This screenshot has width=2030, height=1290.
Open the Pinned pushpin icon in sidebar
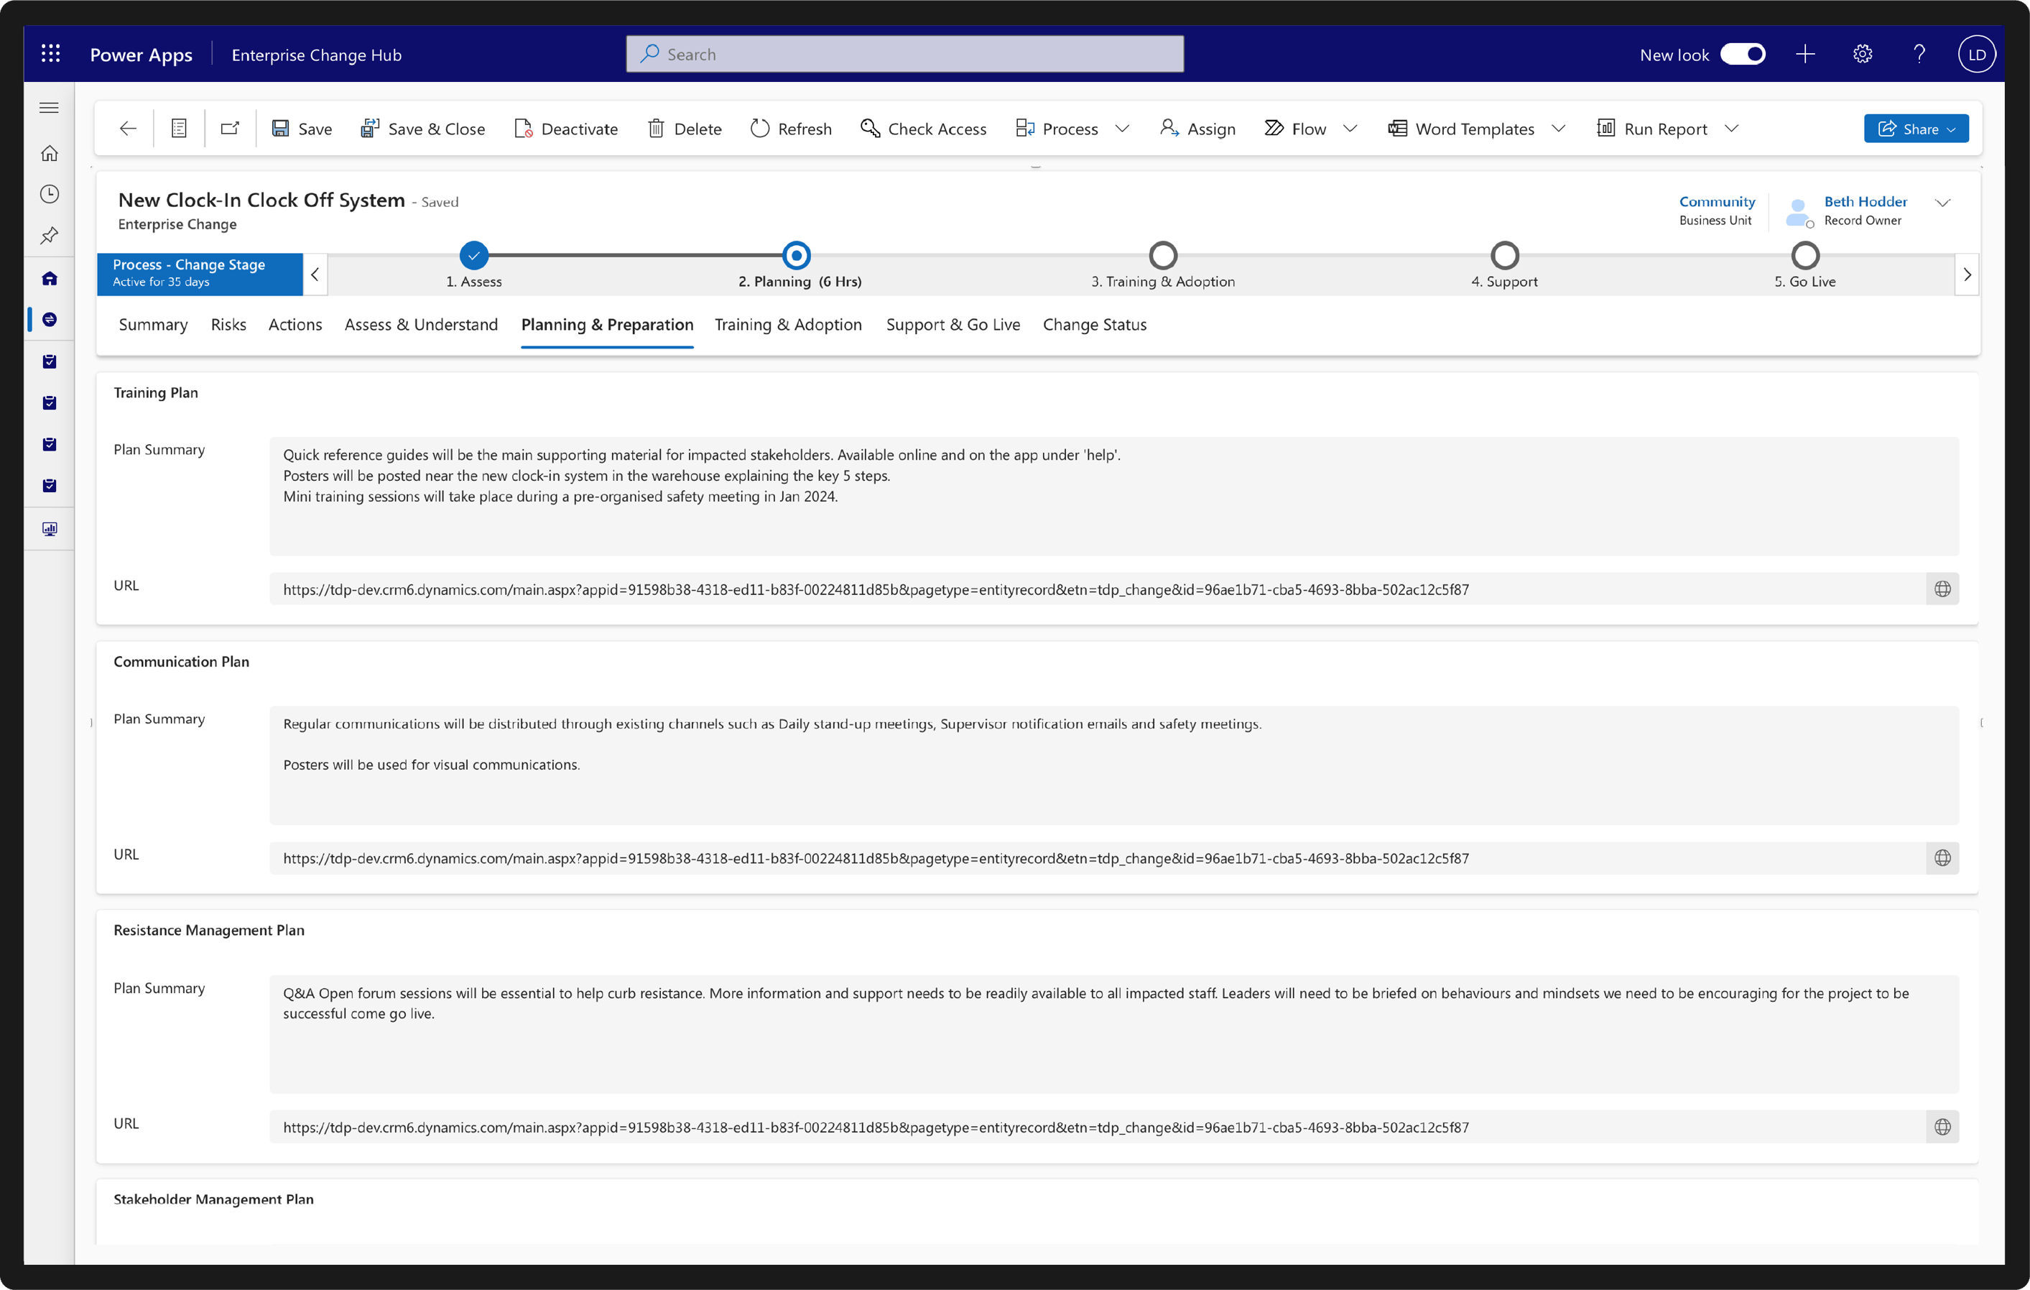(50, 236)
